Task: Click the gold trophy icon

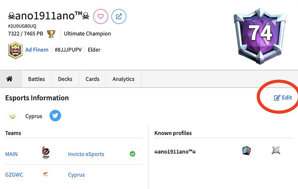Action: (x=51, y=34)
